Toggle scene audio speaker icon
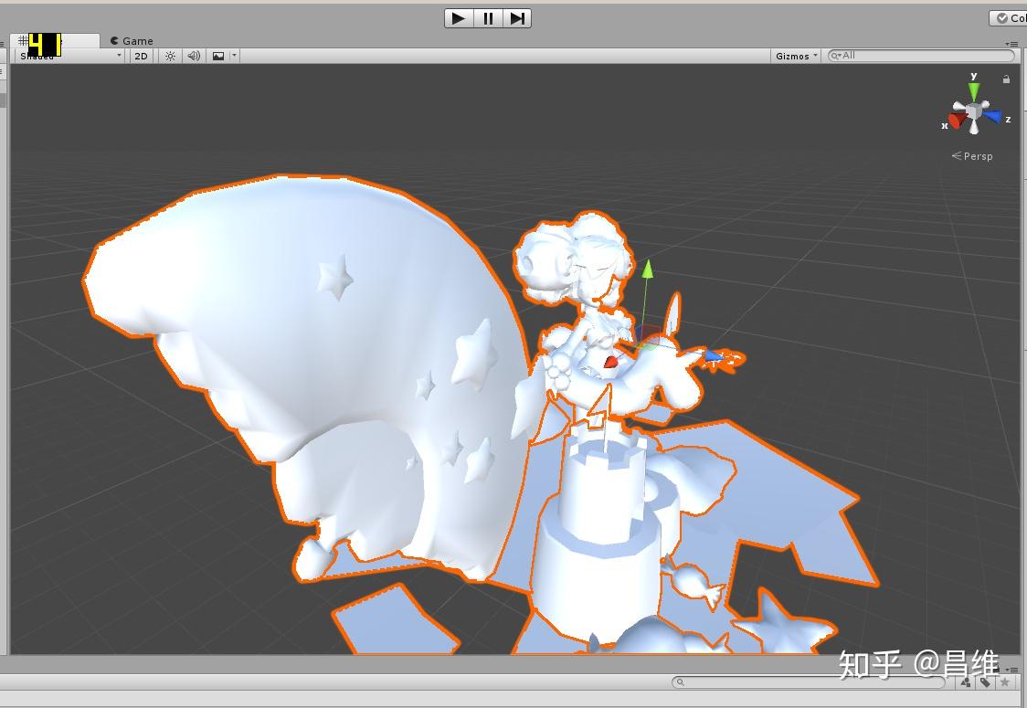The image size is (1027, 708). pos(194,57)
